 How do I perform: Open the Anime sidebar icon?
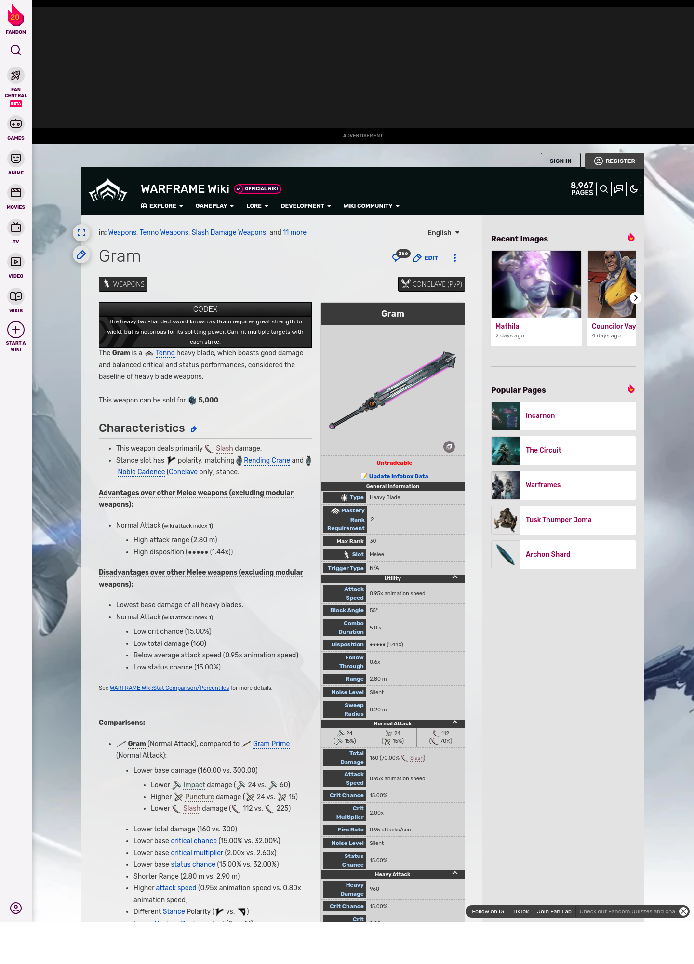coord(16,159)
